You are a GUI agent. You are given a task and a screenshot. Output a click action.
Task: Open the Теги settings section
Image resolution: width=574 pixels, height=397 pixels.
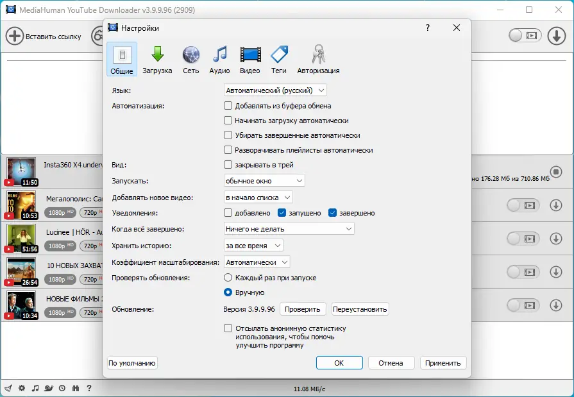279,58
